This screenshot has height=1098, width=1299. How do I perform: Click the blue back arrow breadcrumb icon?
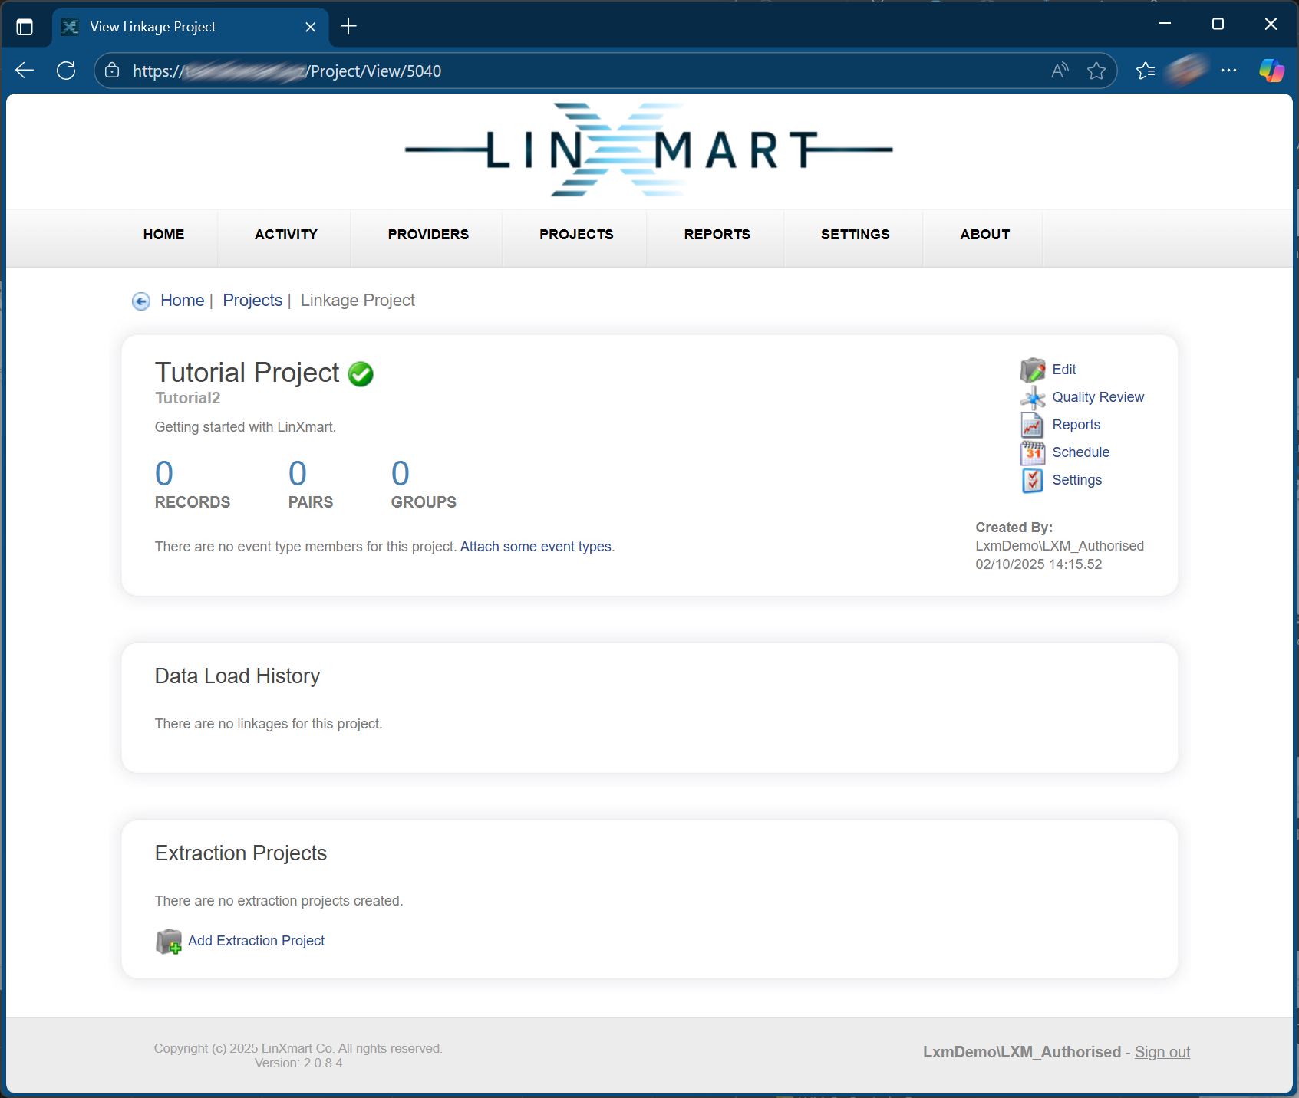(x=141, y=301)
